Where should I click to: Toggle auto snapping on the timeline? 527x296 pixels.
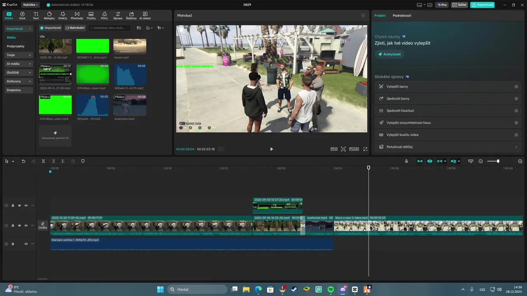click(430, 161)
